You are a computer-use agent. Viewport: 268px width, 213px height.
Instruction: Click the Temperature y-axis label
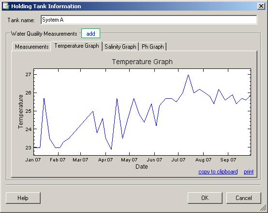pos(20,111)
